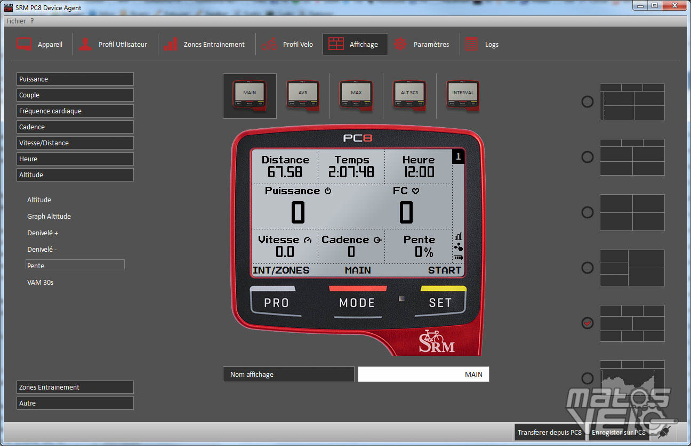Click the Temps cell on PC8 screen
Image resolution: width=691 pixels, height=446 pixels.
pyautogui.click(x=351, y=167)
